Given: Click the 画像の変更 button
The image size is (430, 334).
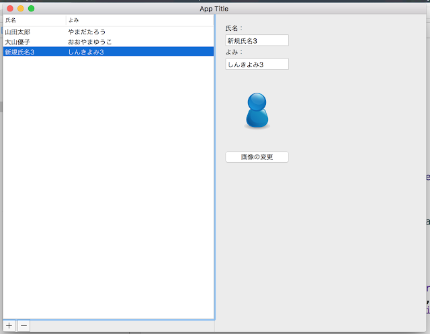Looking at the screenshot, I should [257, 157].
